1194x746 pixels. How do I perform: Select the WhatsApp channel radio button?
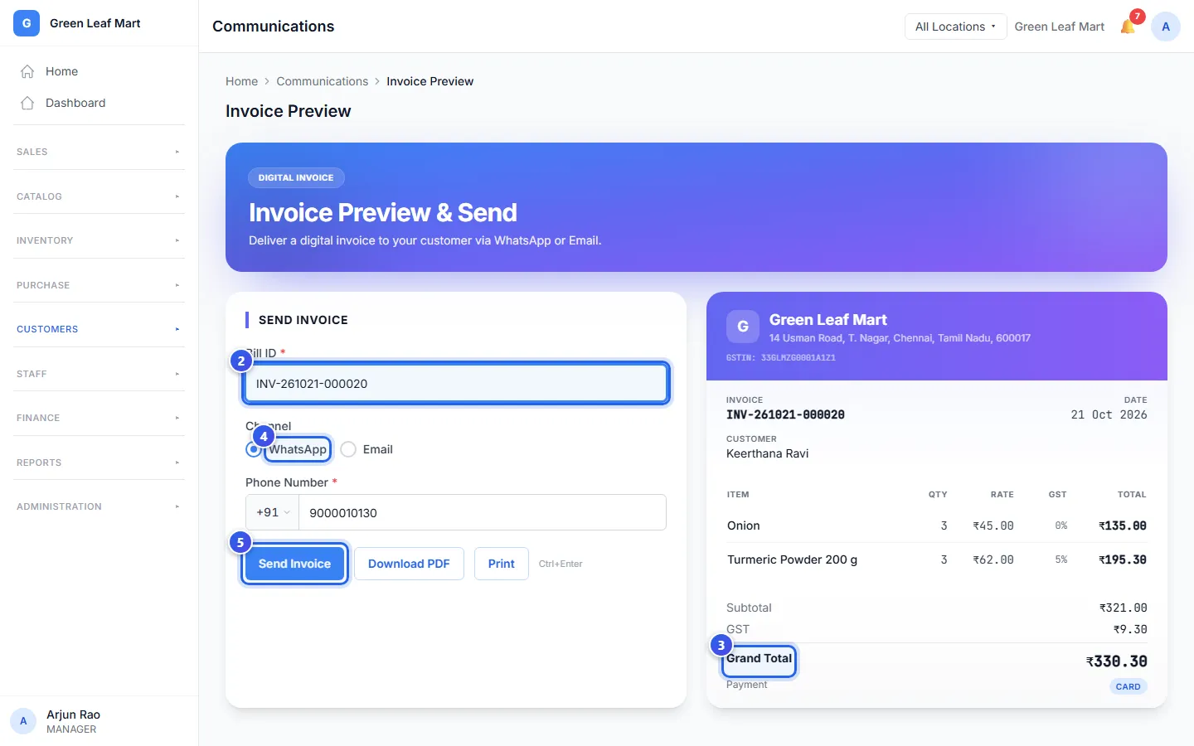coord(254,449)
